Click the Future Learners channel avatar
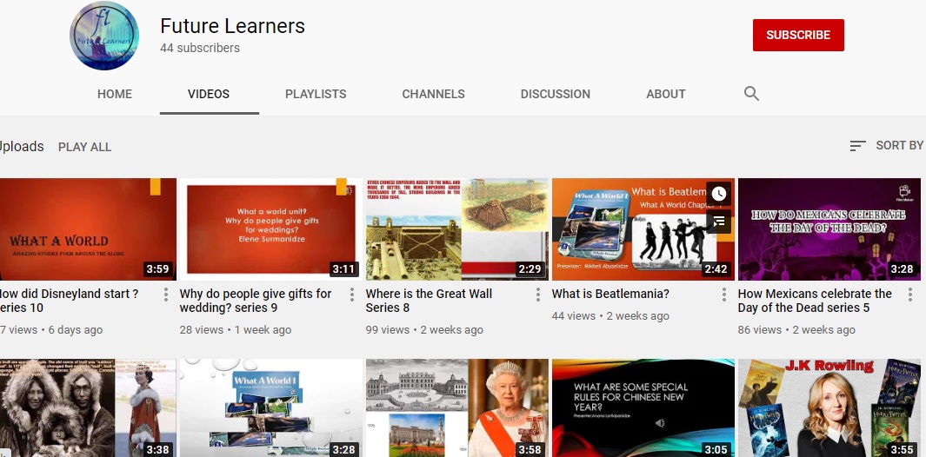The height and width of the screenshot is (457, 926). click(x=104, y=36)
